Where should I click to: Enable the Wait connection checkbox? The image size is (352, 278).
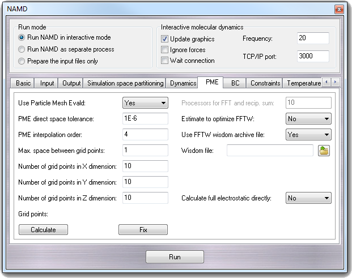(x=165, y=61)
